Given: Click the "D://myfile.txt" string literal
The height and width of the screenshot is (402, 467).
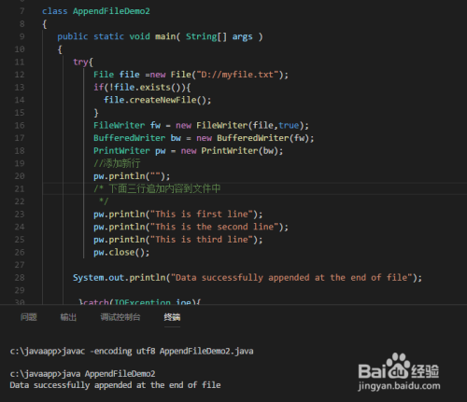Looking at the screenshot, I should tap(237, 75).
